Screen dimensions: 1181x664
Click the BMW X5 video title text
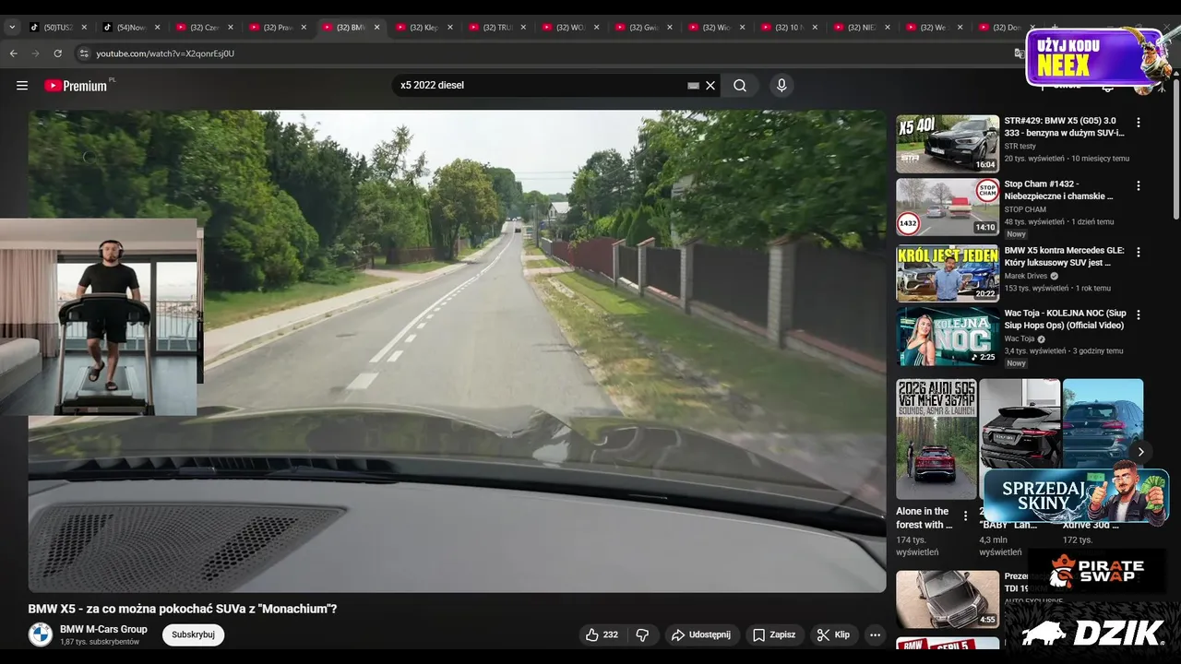(x=183, y=609)
